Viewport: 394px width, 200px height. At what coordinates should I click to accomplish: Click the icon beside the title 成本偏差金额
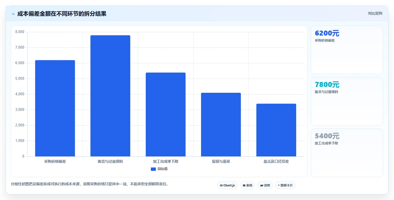13,14
